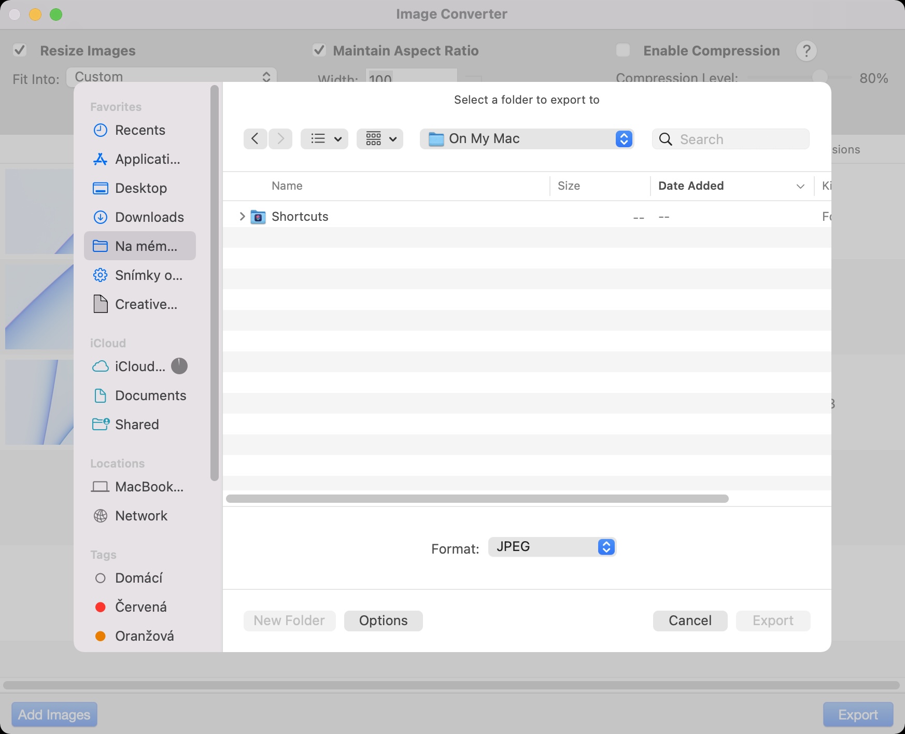The image size is (905, 734).
Task: Click the help question mark icon
Action: (806, 51)
